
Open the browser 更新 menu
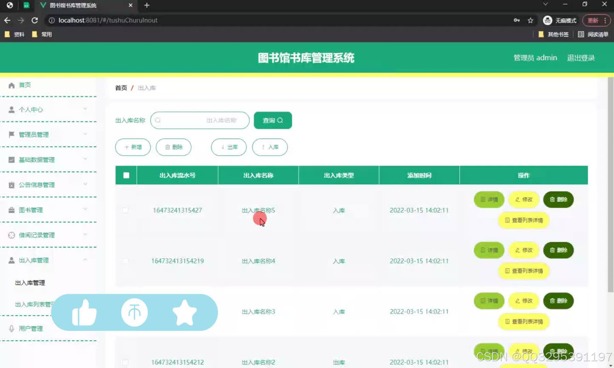click(596, 20)
